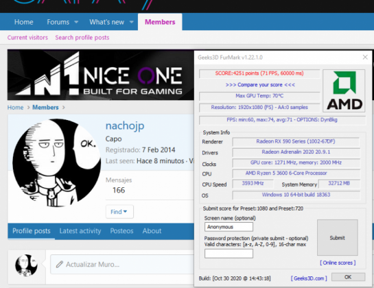Switch to the Posteos tab
374x288 pixels.
pos(121,231)
